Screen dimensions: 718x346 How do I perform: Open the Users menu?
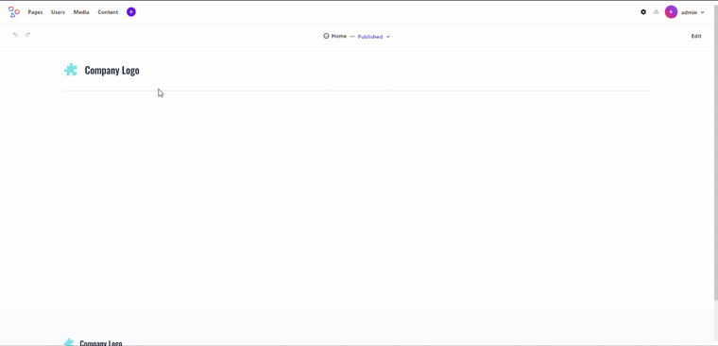tap(59, 12)
